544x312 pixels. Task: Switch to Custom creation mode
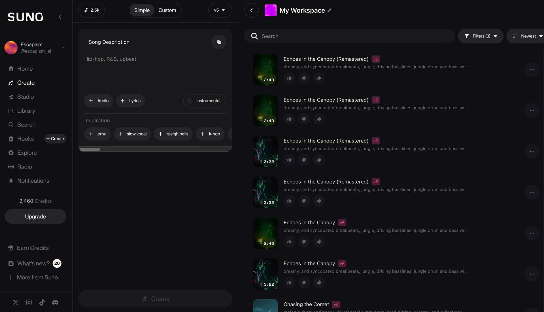[x=167, y=10]
